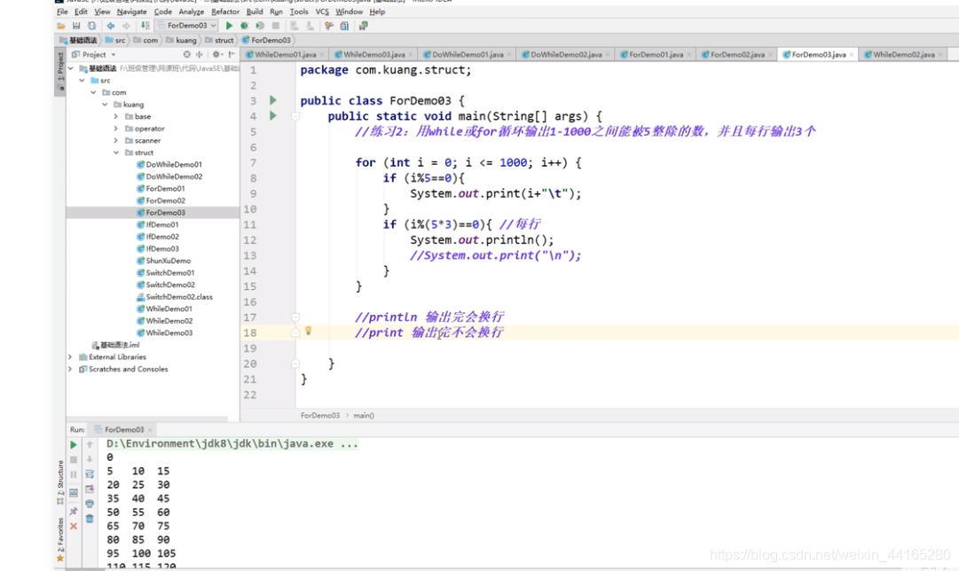This screenshot has width=959, height=571.
Task: Open the VCS menu
Action: [x=322, y=12]
